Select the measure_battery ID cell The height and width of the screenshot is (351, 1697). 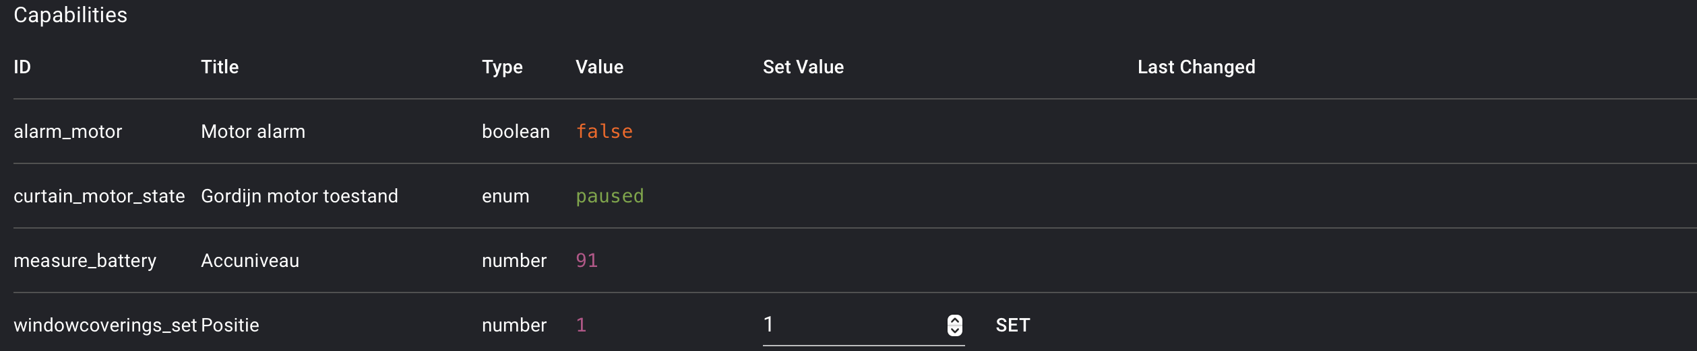[x=85, y=261]
